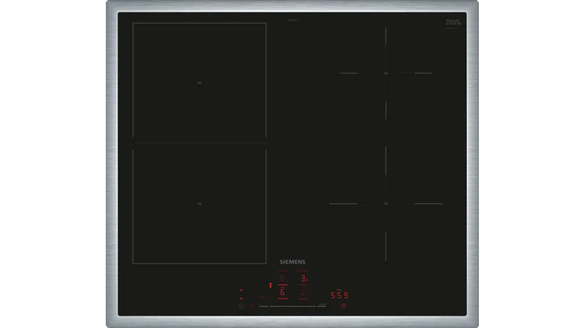Screen dimensions: 584x328
Task: Tap the middle of the power level slider
Action: coord(293,306)
